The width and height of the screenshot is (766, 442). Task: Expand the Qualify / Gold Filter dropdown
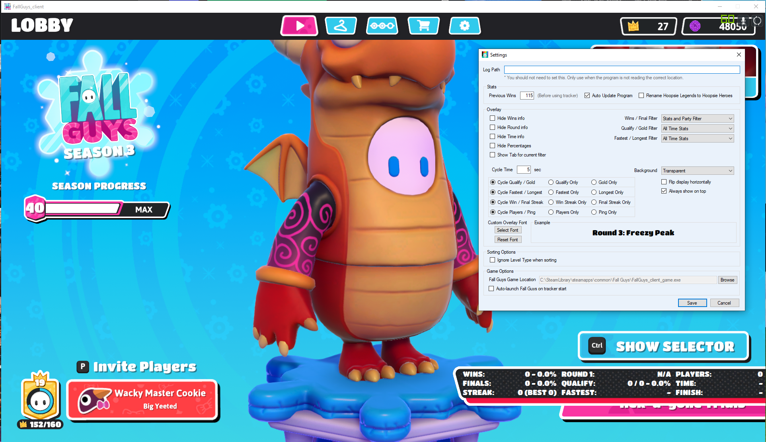[x=730, y=128]
